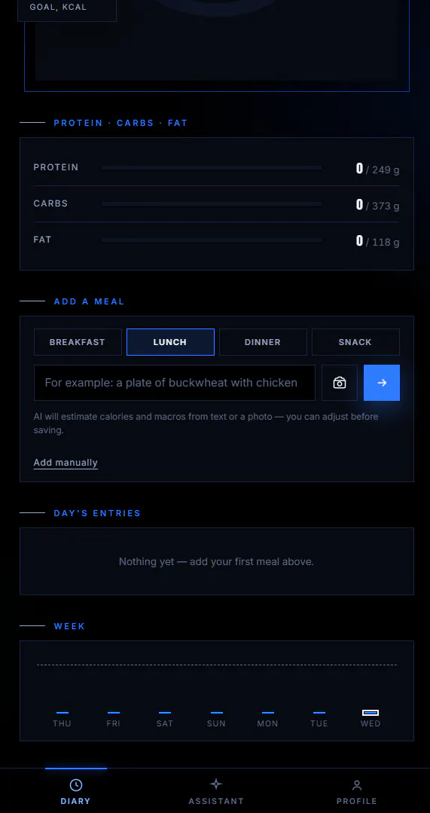Image resolution: width=430 pixels, height=813 pixels.
Task: Select the Breakfast meal type
Action: click(x=78, y=342)
